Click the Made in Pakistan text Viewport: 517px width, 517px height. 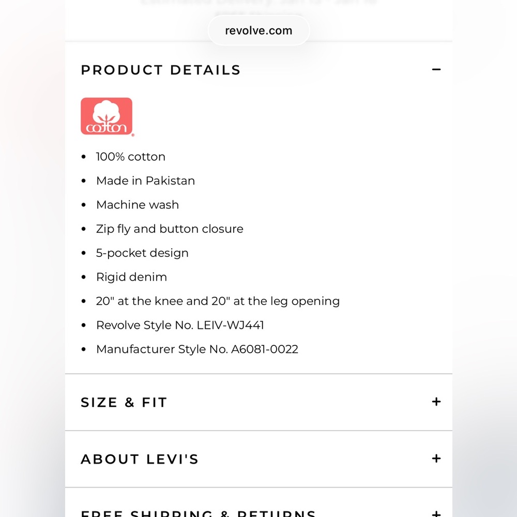(x=145, y=181)
